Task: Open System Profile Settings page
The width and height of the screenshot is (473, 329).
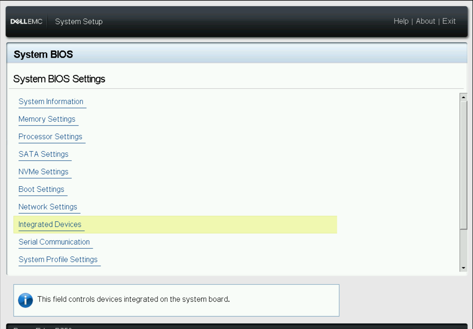Action: 58,259
